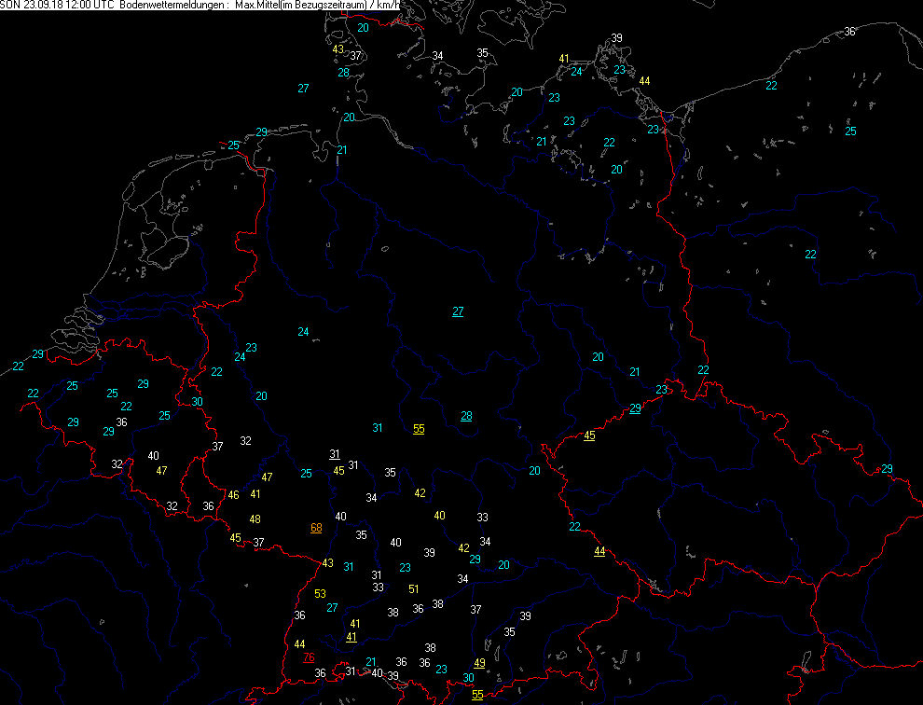Select the white 39 on the Baltic coast

[x=616, y=38]
